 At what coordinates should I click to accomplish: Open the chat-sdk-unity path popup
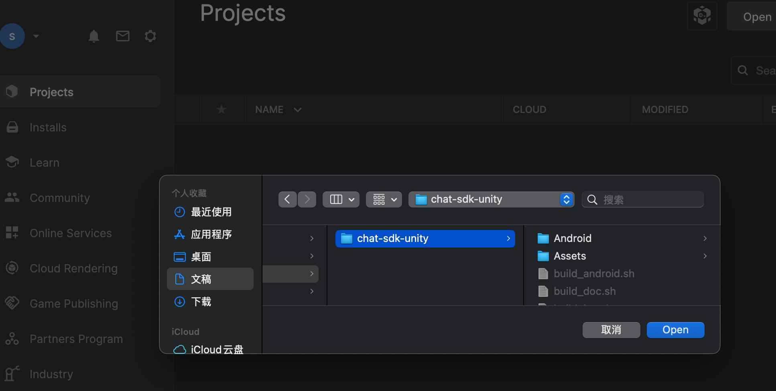click(491, 200)
